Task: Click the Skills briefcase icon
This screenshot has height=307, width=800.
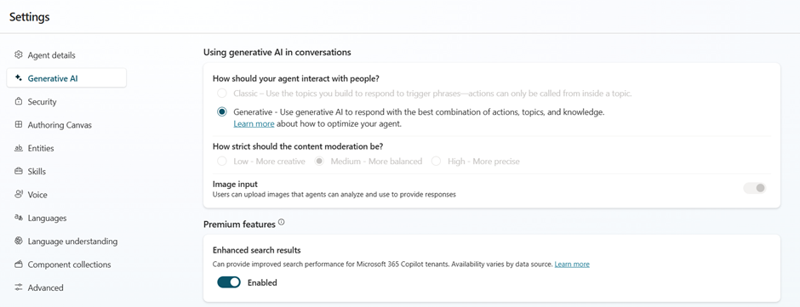Action: (x=19, y=171)
